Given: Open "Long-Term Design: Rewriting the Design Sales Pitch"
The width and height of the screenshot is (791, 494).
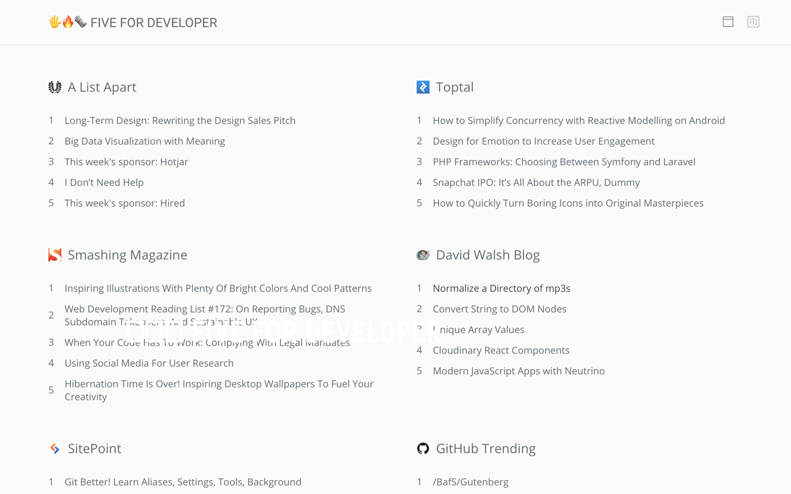Looking at the screenshot, I should click(180, 120).
